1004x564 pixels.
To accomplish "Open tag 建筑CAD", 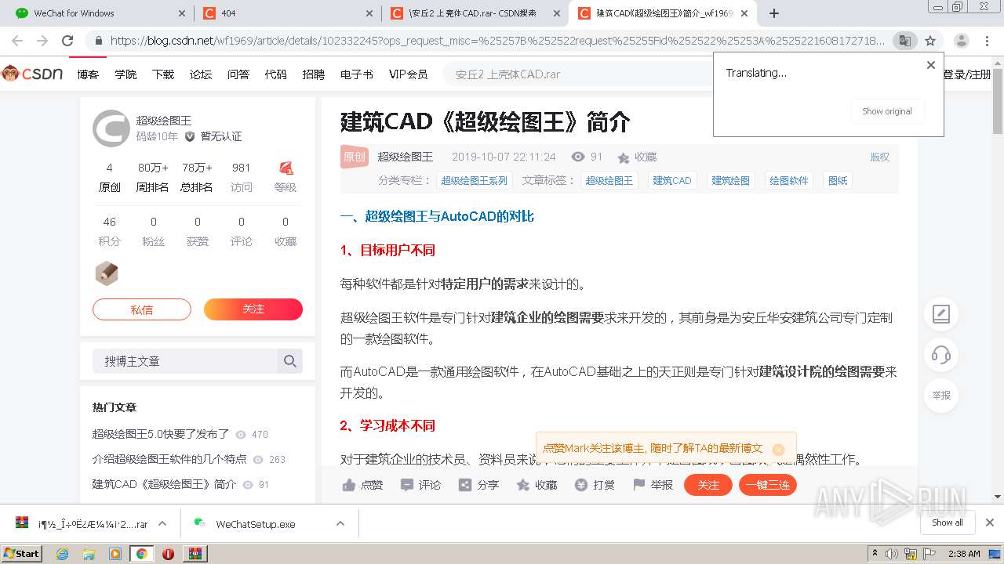I will pyautogui.click(x=672, y=181).
